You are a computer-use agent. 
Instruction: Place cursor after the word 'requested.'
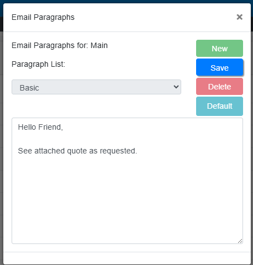[138, 151]
